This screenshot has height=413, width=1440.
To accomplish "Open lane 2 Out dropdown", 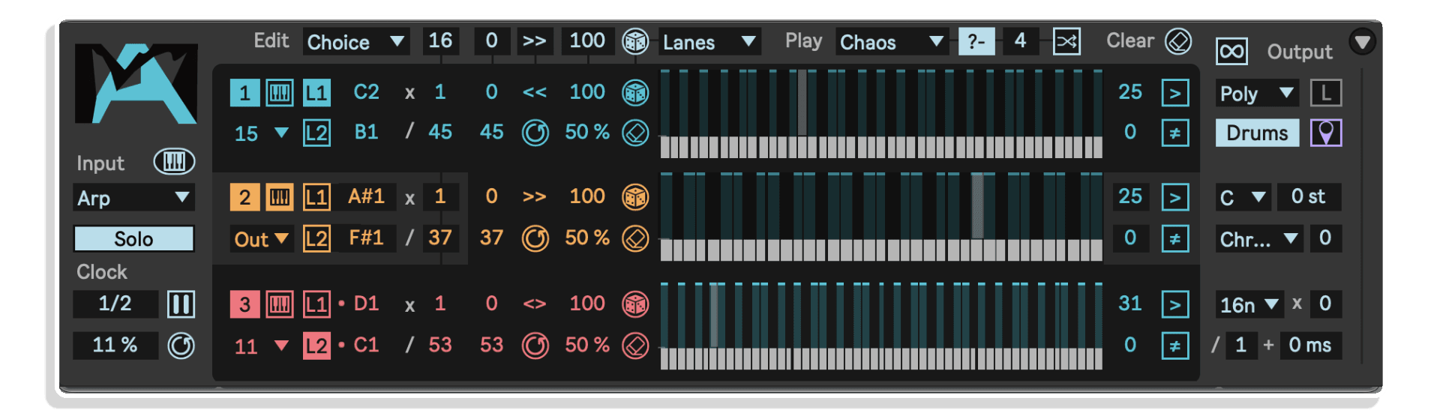I will [261, 239].
